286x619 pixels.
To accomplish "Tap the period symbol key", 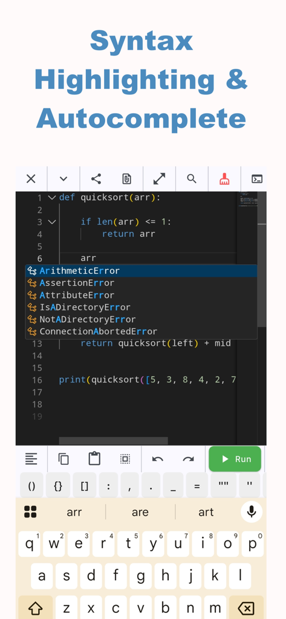I will 151,486.
